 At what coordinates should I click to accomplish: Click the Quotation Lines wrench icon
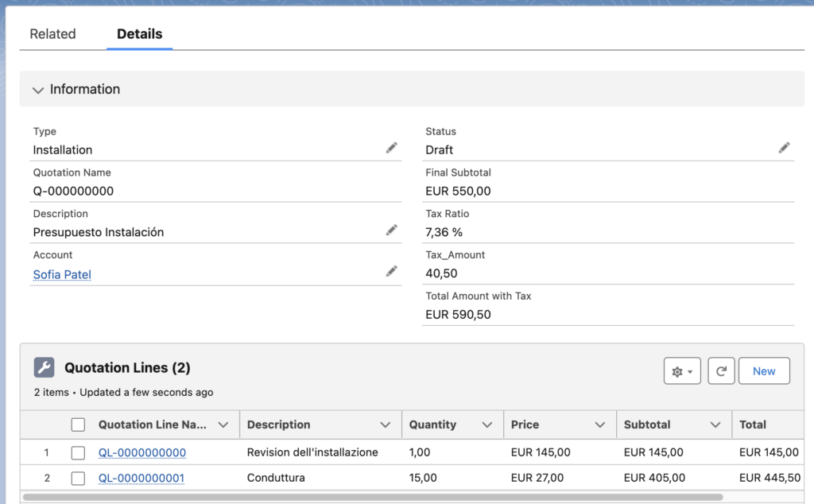click(45, 367)
